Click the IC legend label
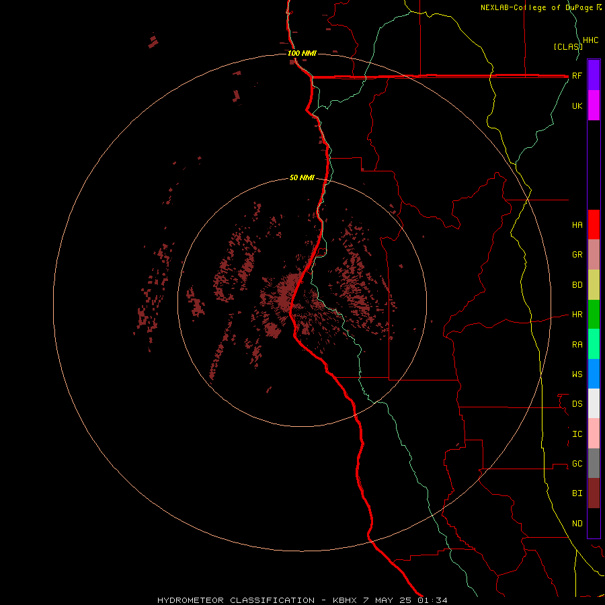This screenshot has height=605, width=605. [577, 434]
